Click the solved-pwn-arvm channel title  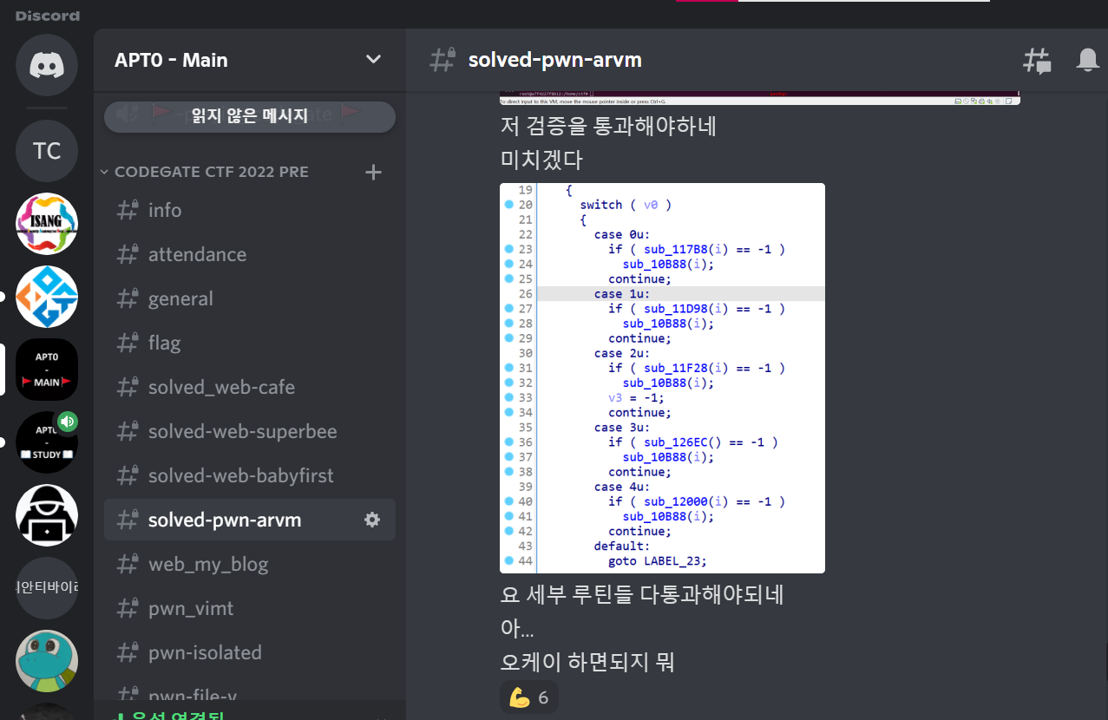[x=555, y=60]
